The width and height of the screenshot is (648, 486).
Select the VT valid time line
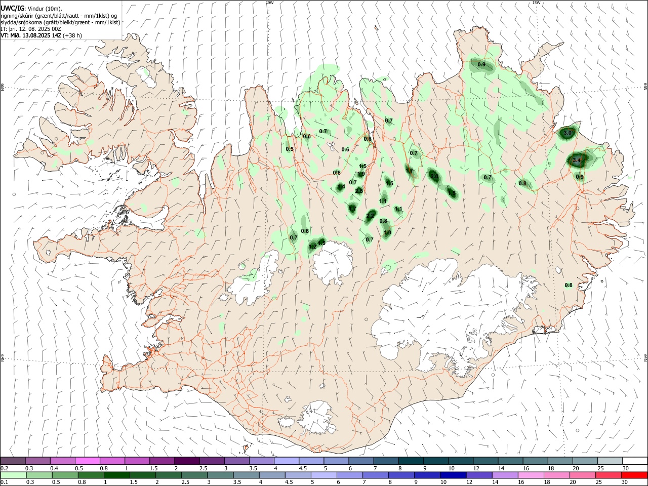coord(42,35)
